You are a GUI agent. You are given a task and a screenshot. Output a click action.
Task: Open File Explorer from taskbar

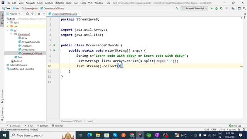coord(98,135)
